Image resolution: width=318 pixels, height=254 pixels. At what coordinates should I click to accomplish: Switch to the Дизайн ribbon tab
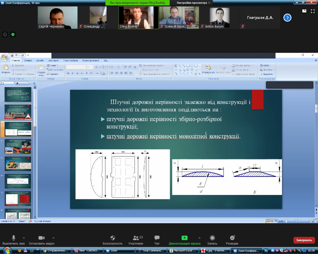[x=40, y=60]
